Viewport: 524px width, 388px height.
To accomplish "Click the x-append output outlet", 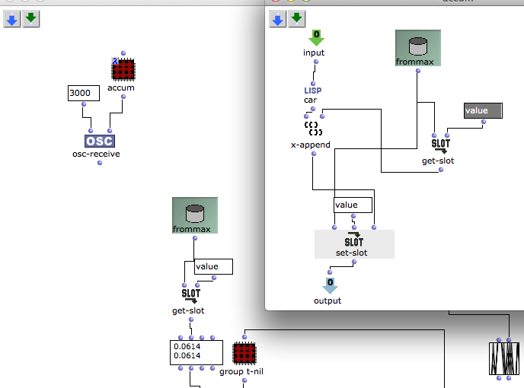I will pos(314,154).
